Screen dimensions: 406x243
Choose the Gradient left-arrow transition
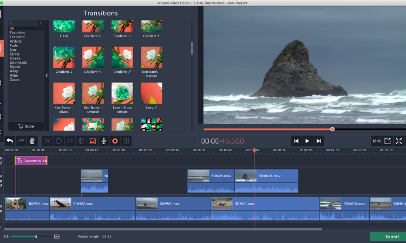(x=93, y=26)
